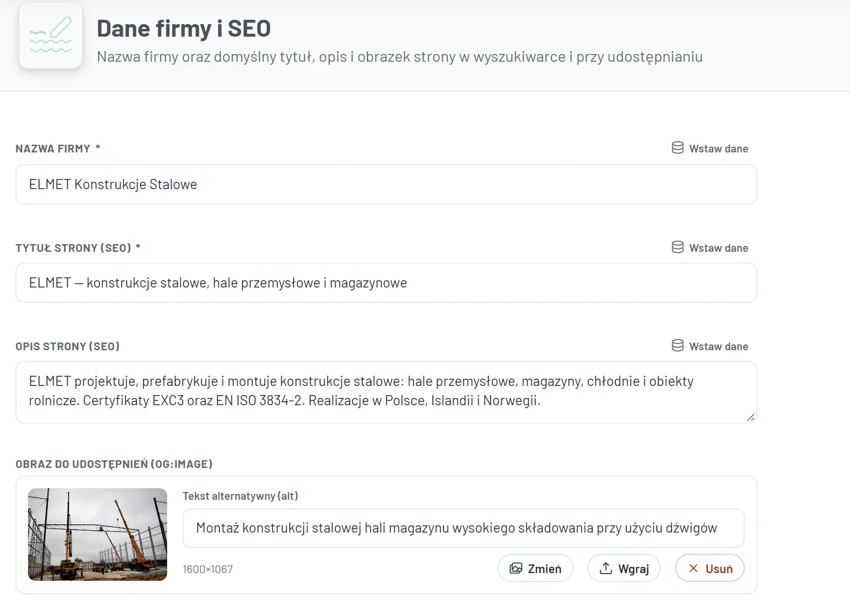The height and width of the screenshot is (603, 850).
Task: Click the database icon next to Nazwa firmy
Action: coord(678,148)
